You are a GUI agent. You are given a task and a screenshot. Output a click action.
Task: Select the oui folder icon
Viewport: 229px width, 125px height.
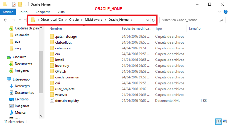click(x=52, y=83)
